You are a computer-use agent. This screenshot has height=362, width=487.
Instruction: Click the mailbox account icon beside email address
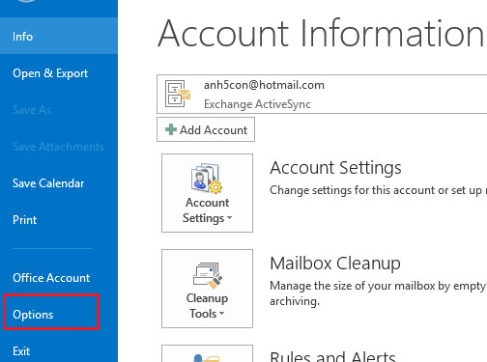pos(178,94)
